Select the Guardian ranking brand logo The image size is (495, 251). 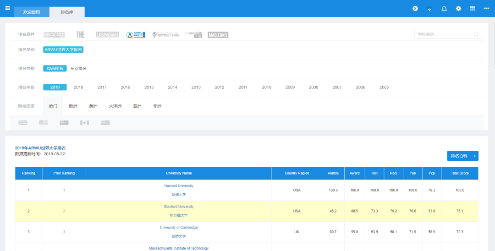193,35
